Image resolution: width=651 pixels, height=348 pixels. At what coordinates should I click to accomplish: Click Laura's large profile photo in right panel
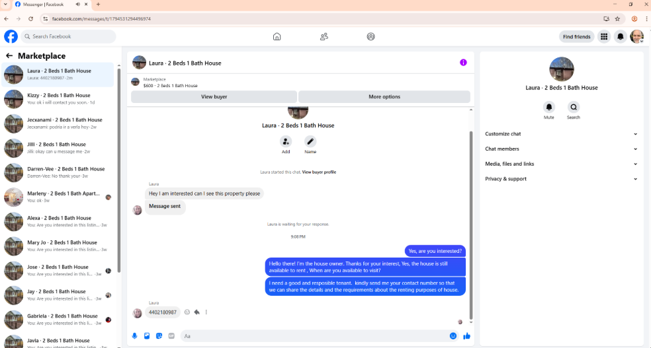point(561,69)
